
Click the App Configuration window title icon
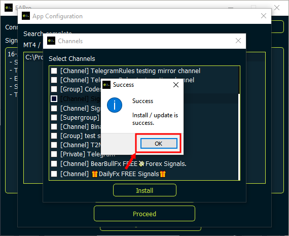coord(26,16)
